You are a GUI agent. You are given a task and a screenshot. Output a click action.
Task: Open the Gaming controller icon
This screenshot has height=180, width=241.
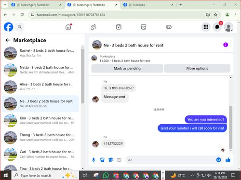[x=169, y=27]
